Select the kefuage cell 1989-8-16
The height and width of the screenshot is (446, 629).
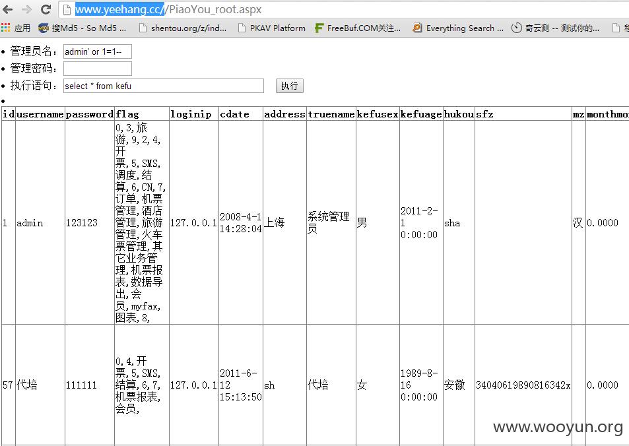tap(422, 385)
